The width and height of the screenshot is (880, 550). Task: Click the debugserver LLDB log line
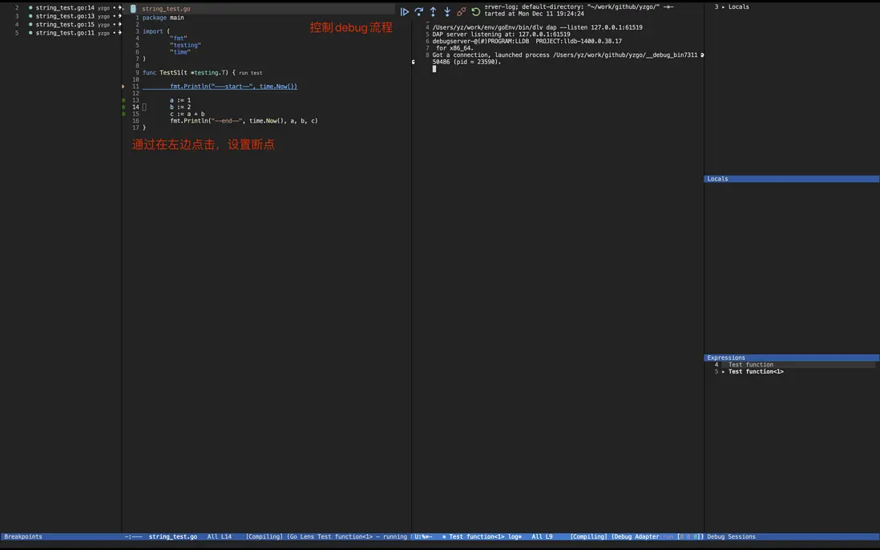click(527, 41)
